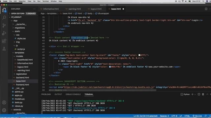Collapse the modals folder
The height and width of the screenshot is (118, 211).
[x=19, y=56]
